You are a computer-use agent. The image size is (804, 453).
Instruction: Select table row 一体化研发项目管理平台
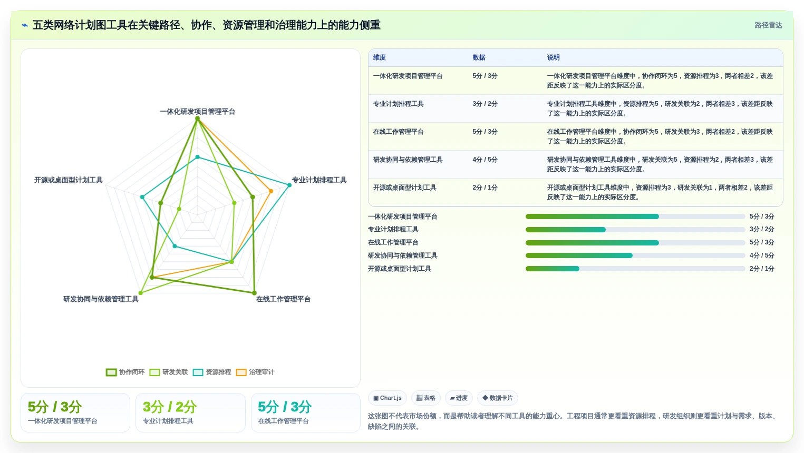coord(575,81)
